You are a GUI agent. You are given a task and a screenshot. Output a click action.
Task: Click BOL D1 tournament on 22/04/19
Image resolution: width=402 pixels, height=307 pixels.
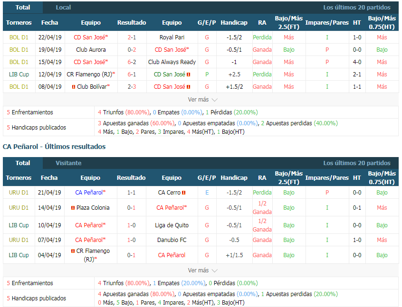click(19, 37)
